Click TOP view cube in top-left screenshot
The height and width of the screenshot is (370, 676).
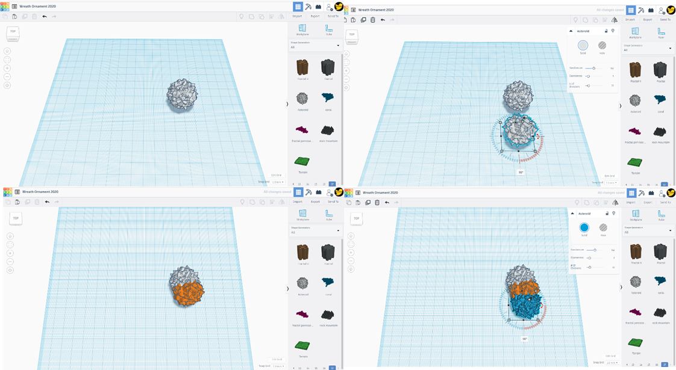[13, 31]
